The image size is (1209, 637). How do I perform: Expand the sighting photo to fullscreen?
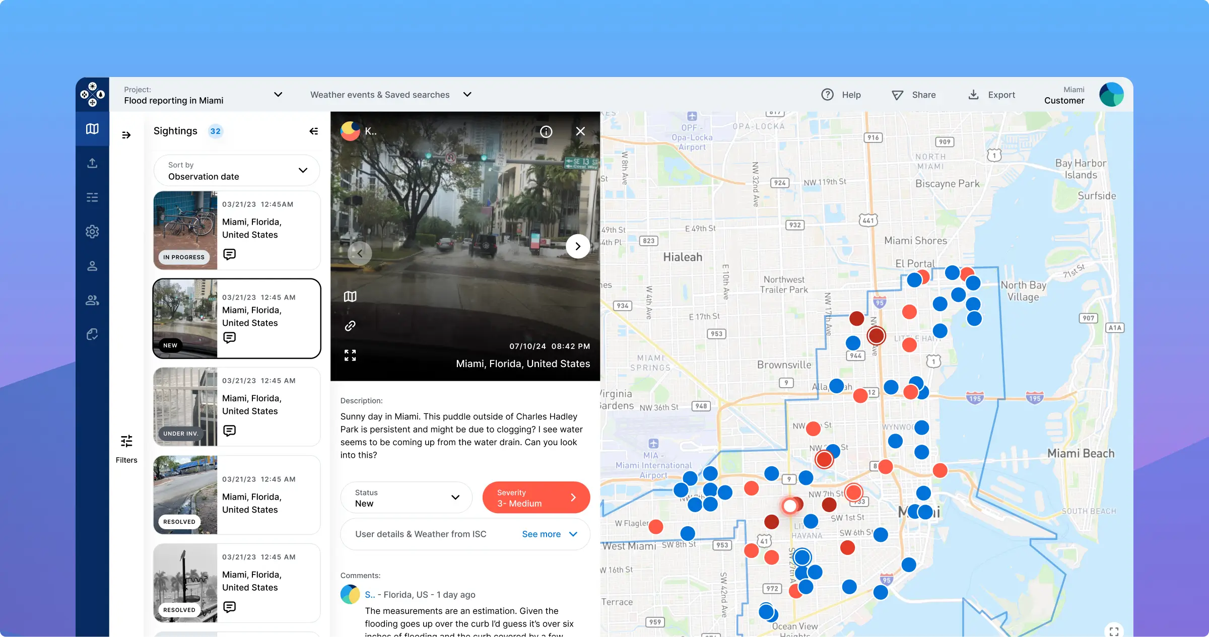tap(350, 355)
